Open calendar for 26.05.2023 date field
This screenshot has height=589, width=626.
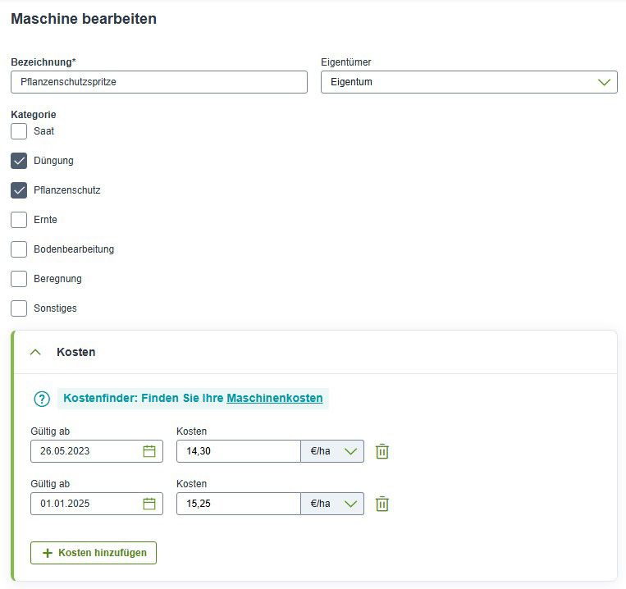point(149,451)
